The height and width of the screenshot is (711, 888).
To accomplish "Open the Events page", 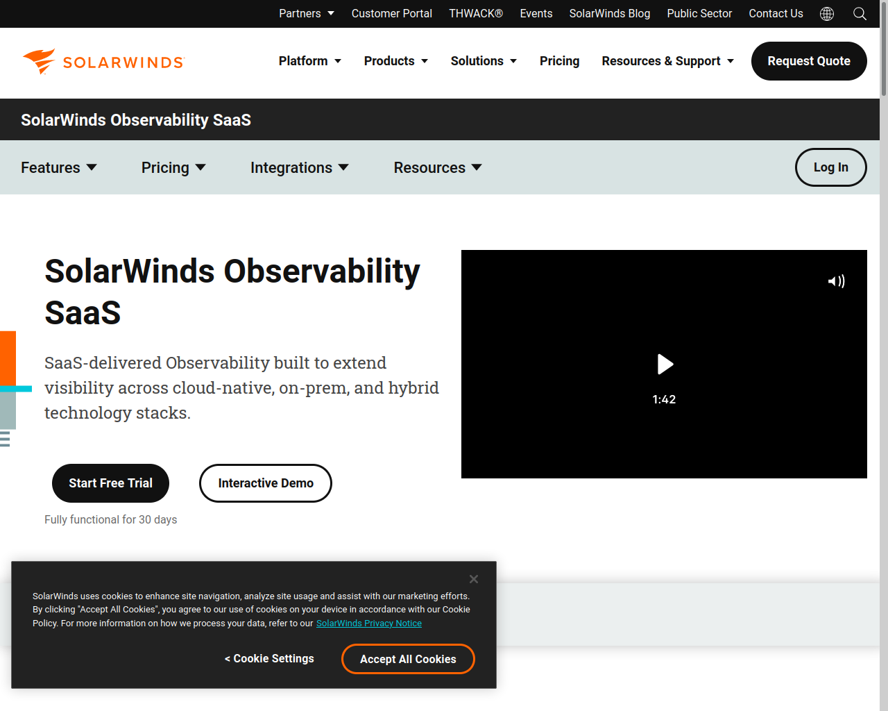I will [536, 14].
